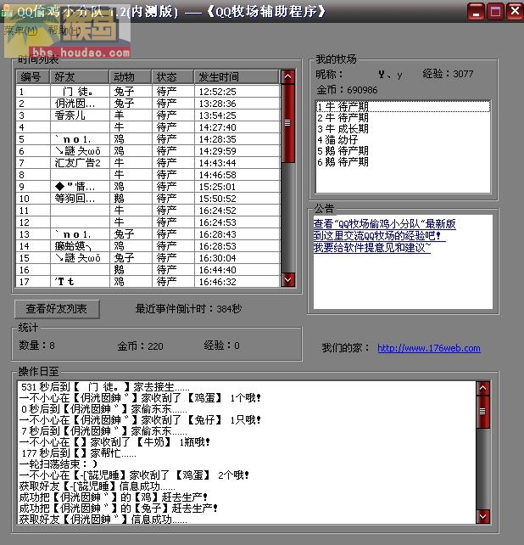Screen dimensions: 524x545
Task: Click the operation log scrollbar thumb
Action: pos(482,412)
